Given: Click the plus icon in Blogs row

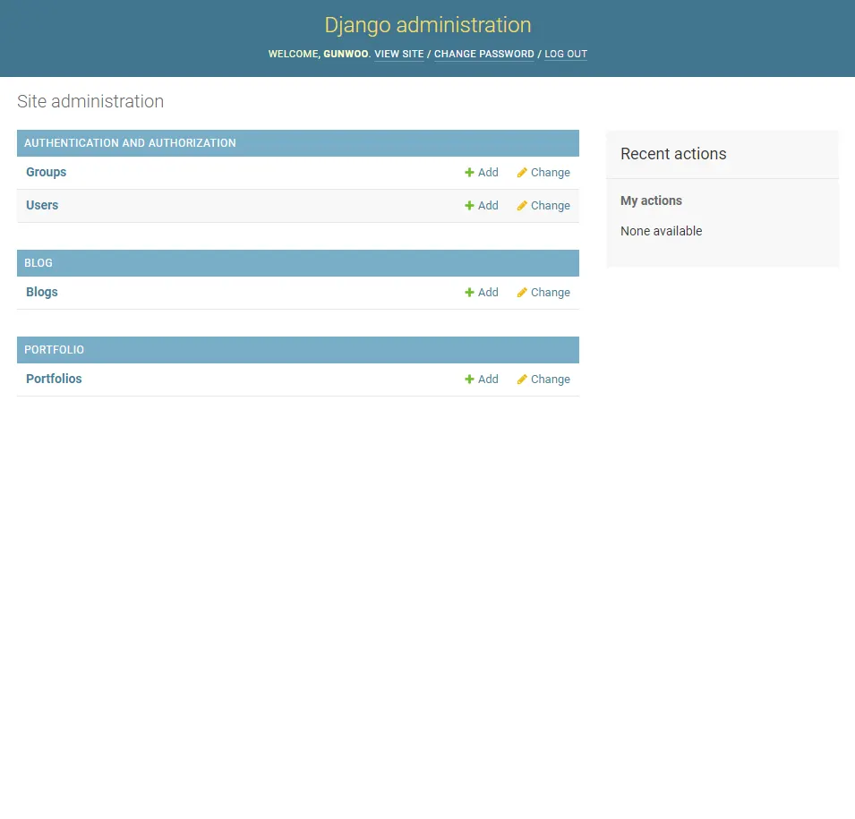Looking at the screenshot, I should 469,293.
